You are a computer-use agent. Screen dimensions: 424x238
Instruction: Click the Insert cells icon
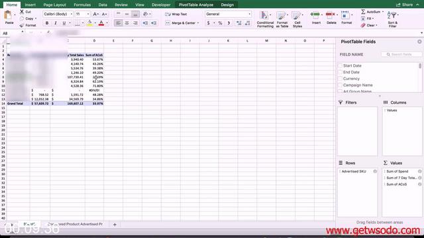(x=315, y=15)
